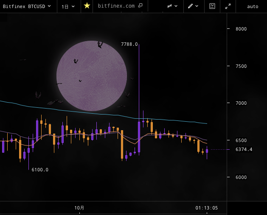
Task: Toggle the auto scale button
Action: pos(253,7)
